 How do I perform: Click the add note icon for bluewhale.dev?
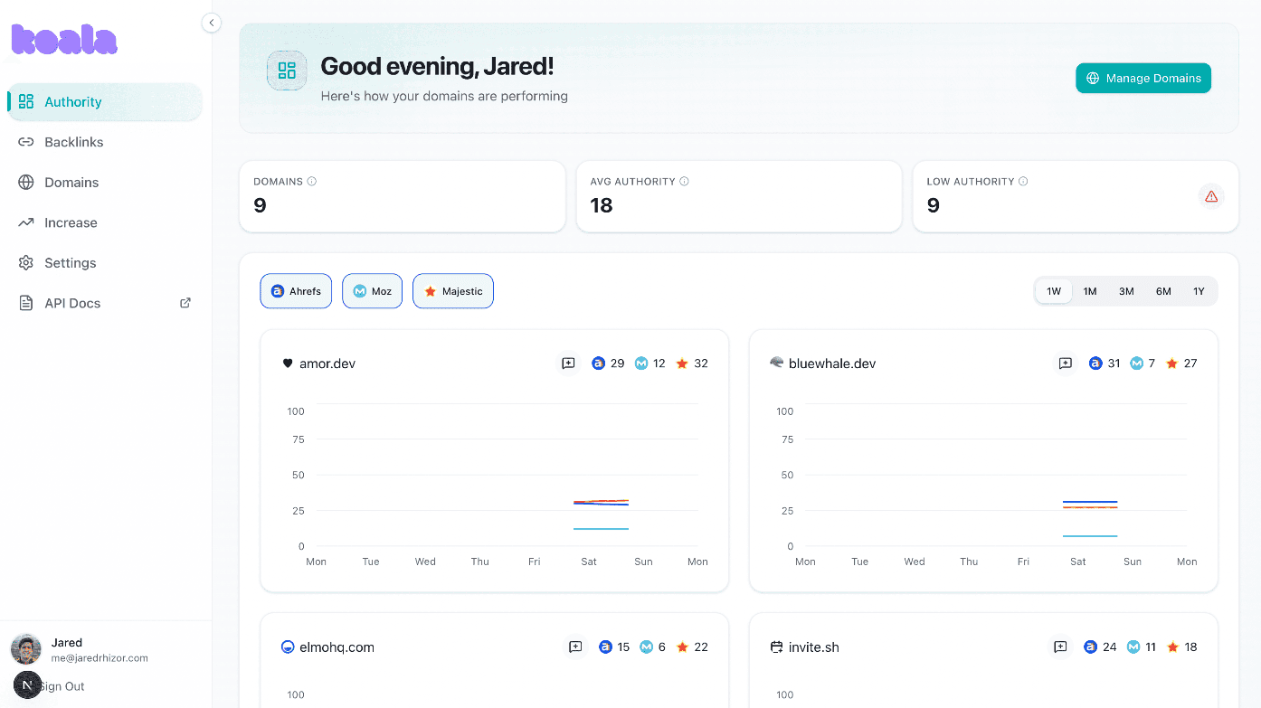1065,363
